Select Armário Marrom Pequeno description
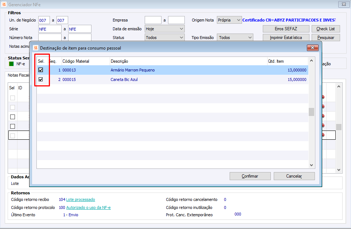 tap(133, 70)
